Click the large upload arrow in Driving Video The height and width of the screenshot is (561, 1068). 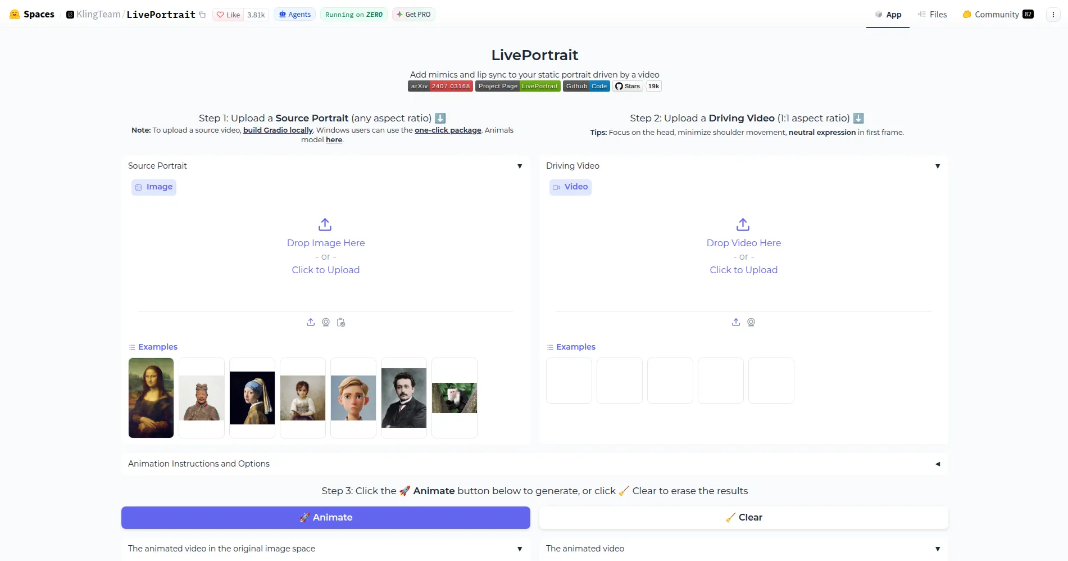pos(743,225)
